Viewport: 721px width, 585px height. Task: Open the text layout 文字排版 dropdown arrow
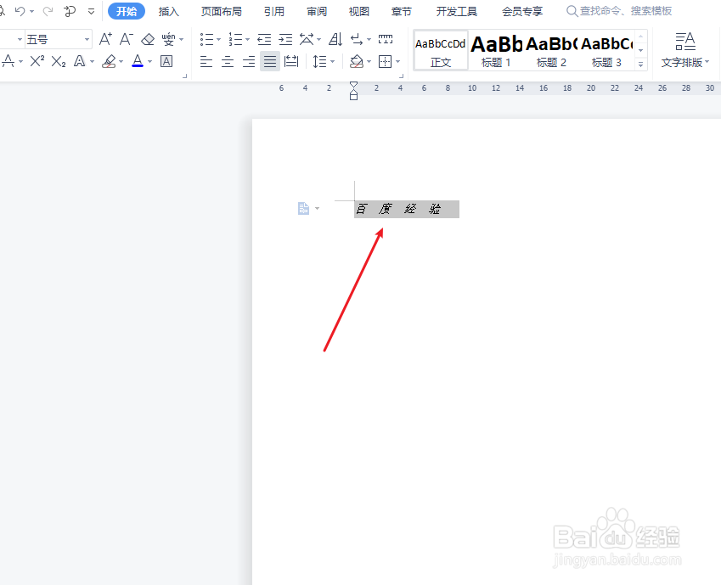point(707,61)
